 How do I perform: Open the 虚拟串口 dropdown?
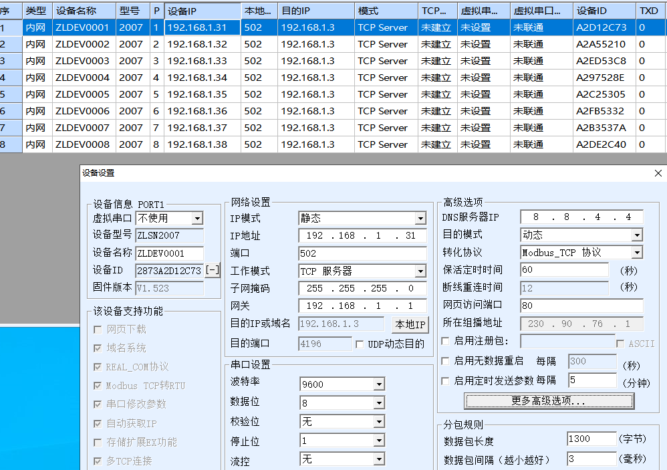196,219
